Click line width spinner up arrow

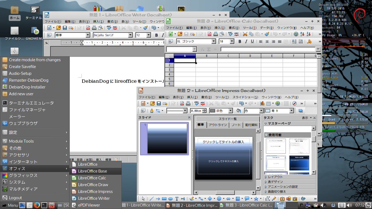(205, 109)
